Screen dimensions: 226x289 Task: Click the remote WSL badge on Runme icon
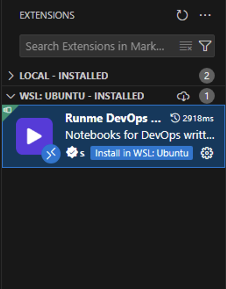point(51,154)
